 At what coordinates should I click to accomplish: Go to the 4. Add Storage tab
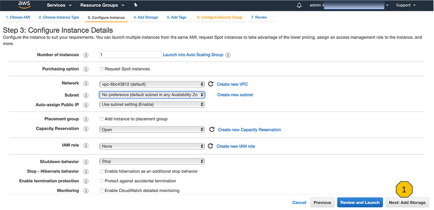[145, 17]
